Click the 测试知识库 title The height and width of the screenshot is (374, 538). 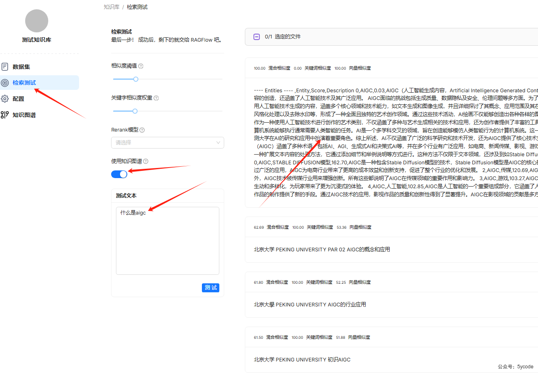click(x=36, y=40)
